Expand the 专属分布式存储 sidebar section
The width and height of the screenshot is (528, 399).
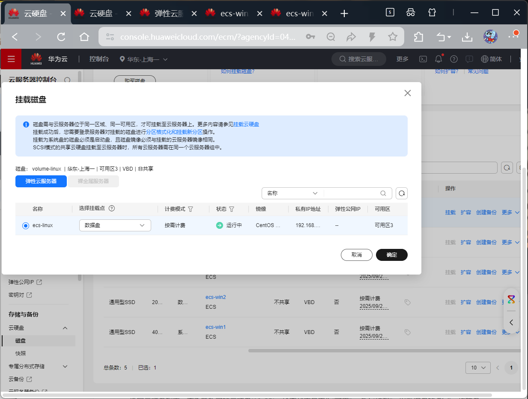pos(65,366)
